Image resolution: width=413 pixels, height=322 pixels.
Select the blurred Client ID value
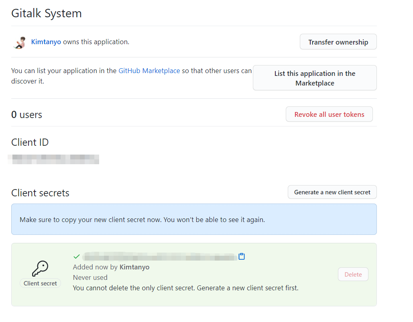pyautogui.click(x=53, y=159)
